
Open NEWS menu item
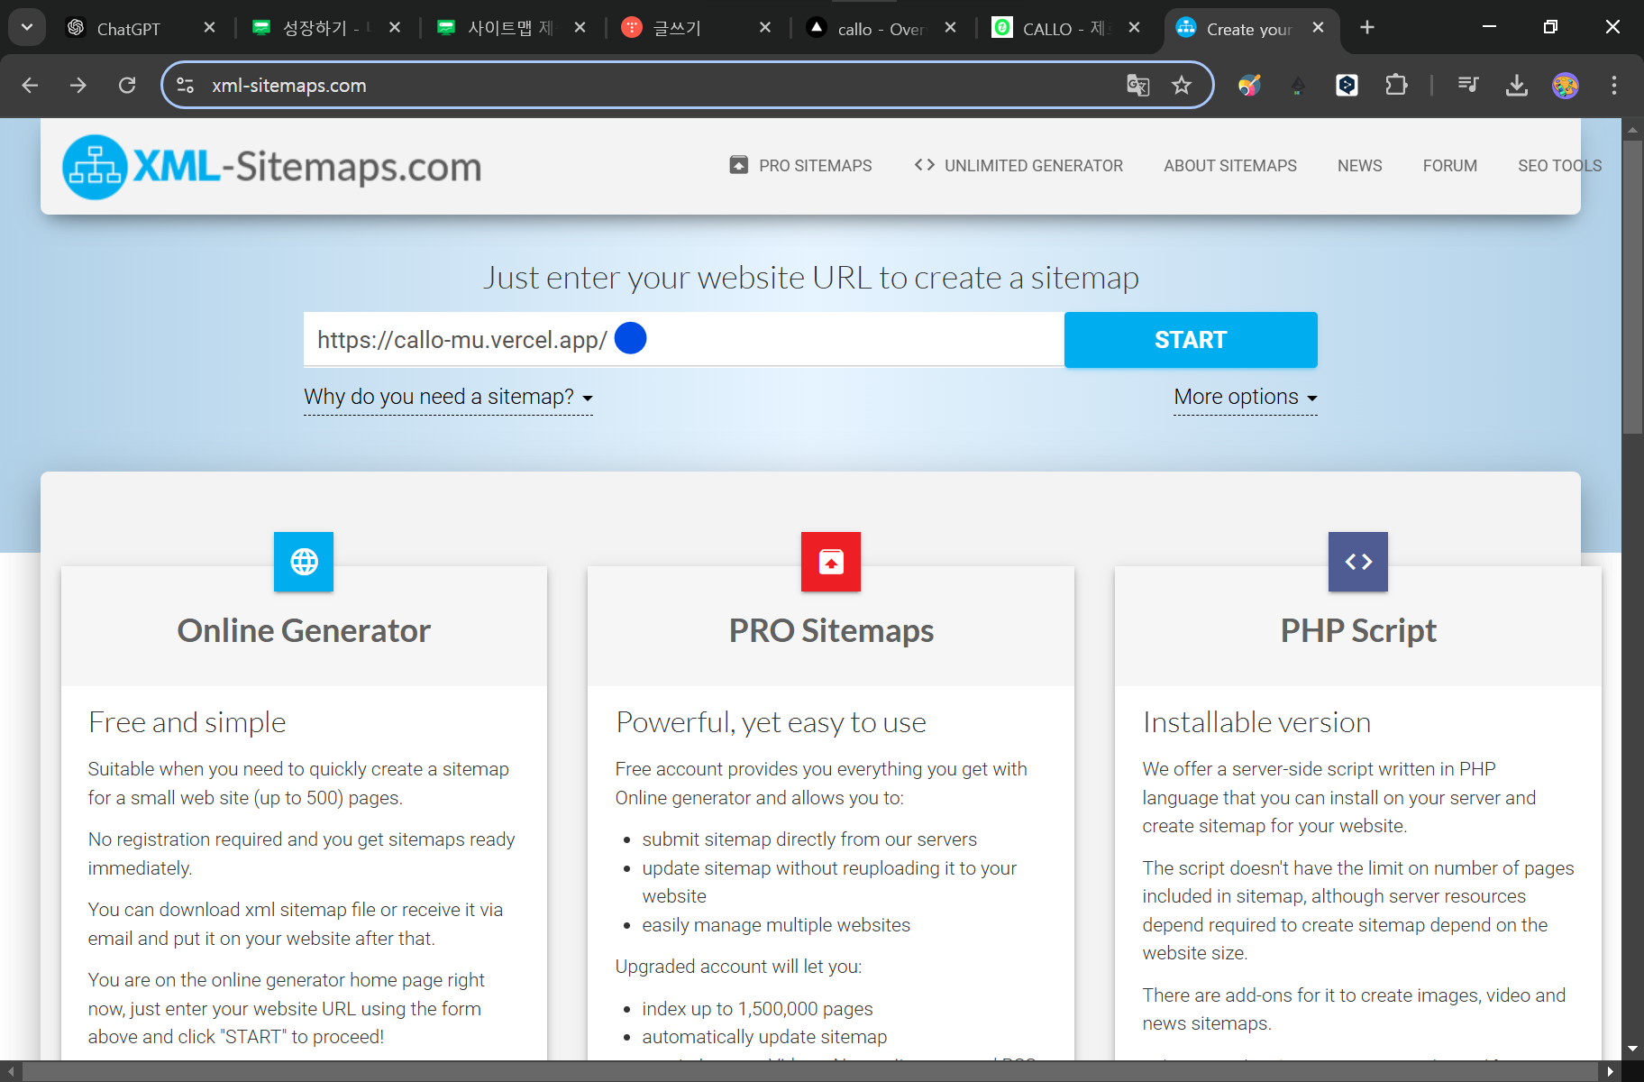(1359, 166)
